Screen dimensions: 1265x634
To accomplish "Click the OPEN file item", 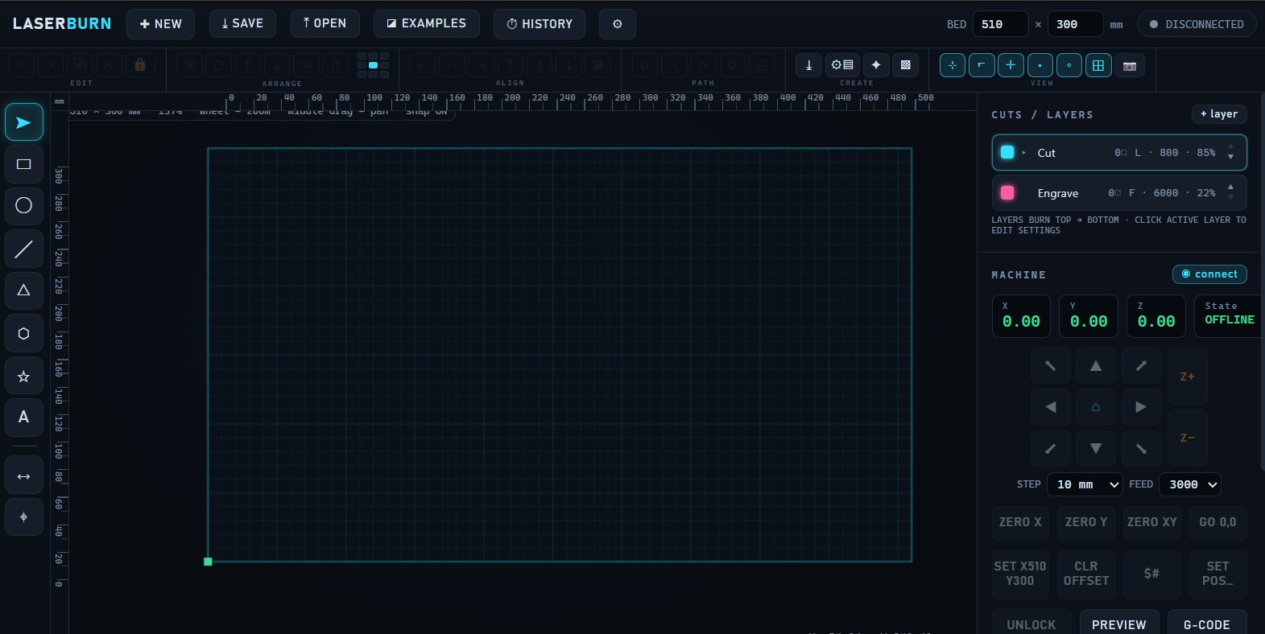I will tap(325, 24).
